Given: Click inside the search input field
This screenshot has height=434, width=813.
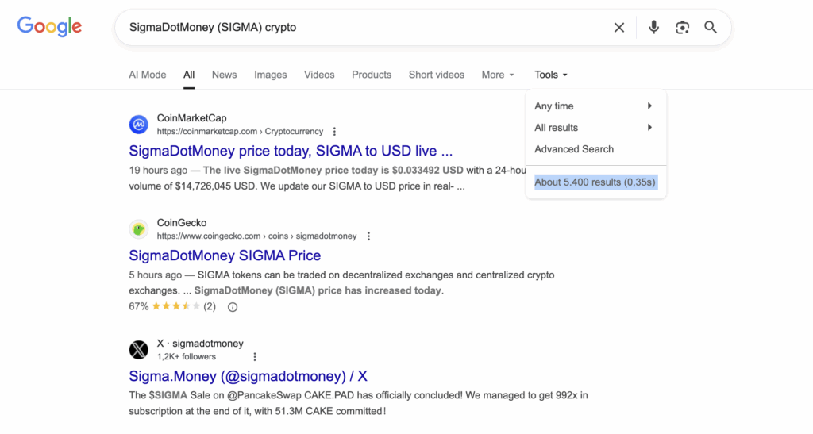Looking at the screenshot, I should coord(357,28).
